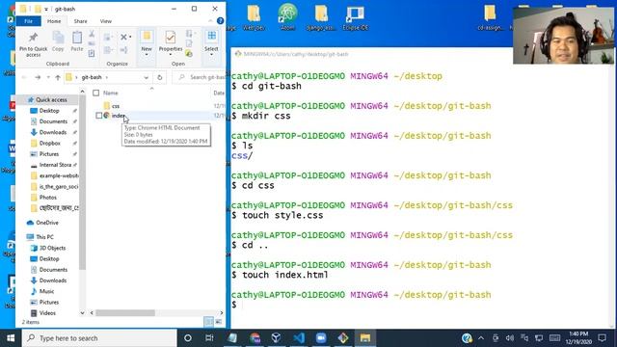Open Notification Center in taskbar
The image size is (617, 347).
(x=602, y=338)
